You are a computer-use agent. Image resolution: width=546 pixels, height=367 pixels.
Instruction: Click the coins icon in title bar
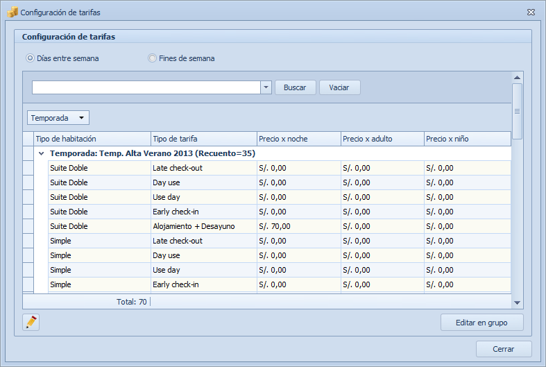[x=12, y=12]
